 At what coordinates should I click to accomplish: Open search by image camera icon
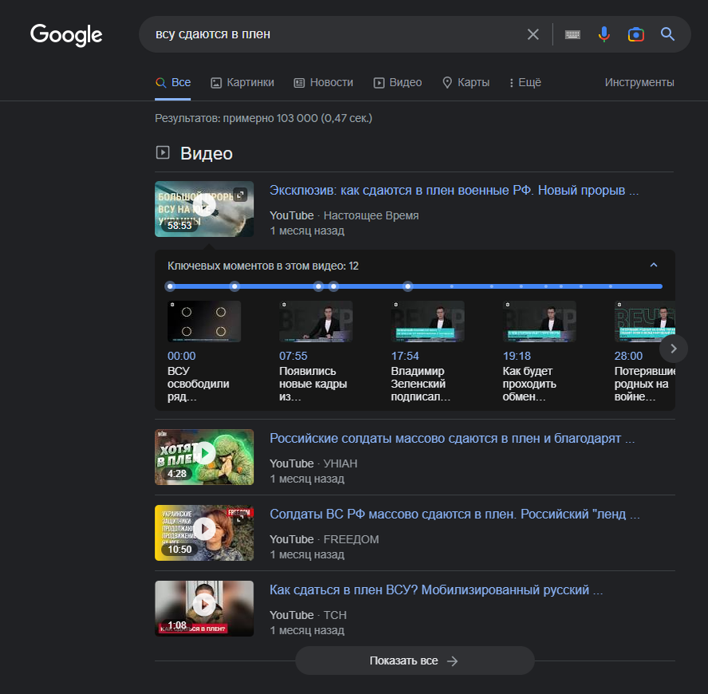coord(635,34)
